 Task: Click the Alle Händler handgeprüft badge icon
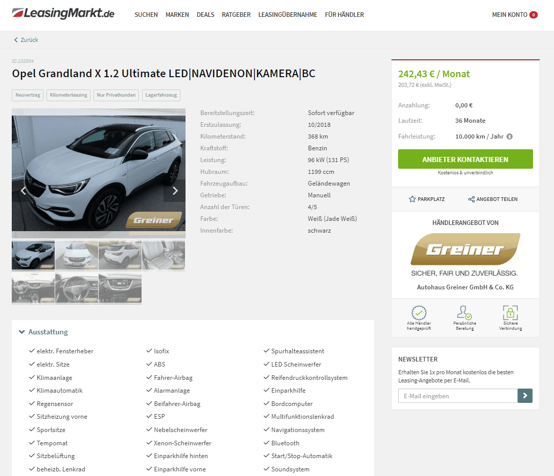[x=419, y=313]
